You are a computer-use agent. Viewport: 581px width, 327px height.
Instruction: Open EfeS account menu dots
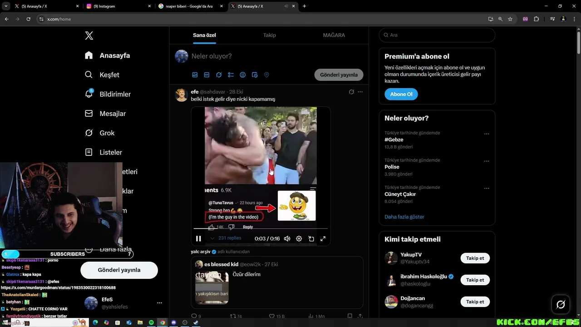(x=159, y=303)
